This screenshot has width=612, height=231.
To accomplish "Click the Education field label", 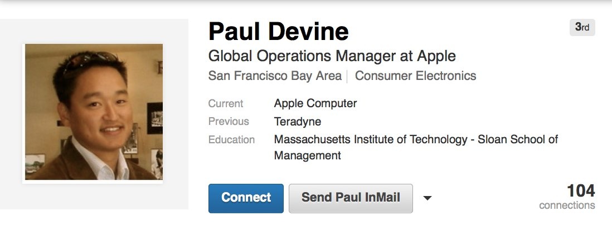I will tap(231, 139).
